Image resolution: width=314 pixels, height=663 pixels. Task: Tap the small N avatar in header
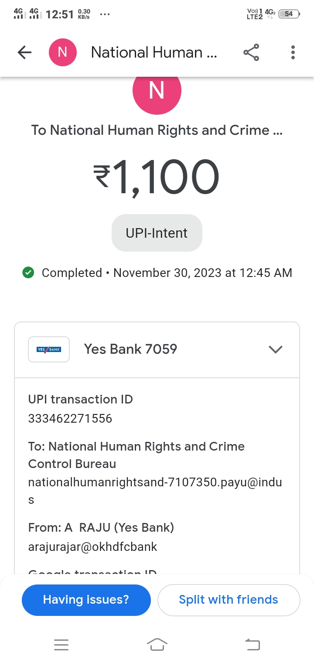62,53
